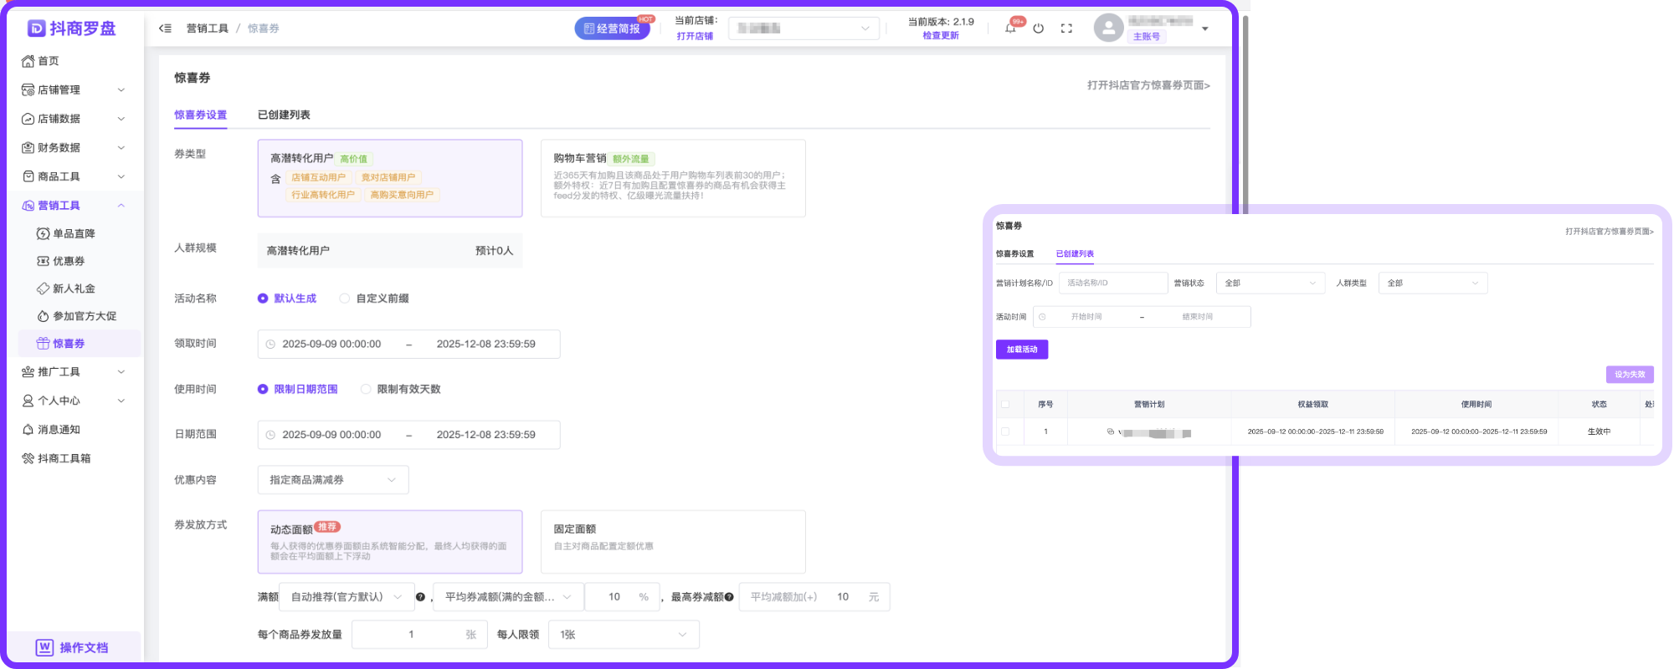Viewport: 1674px width, 669px height.
Task: Click the 经营简报 button
Action: [612, 28]
